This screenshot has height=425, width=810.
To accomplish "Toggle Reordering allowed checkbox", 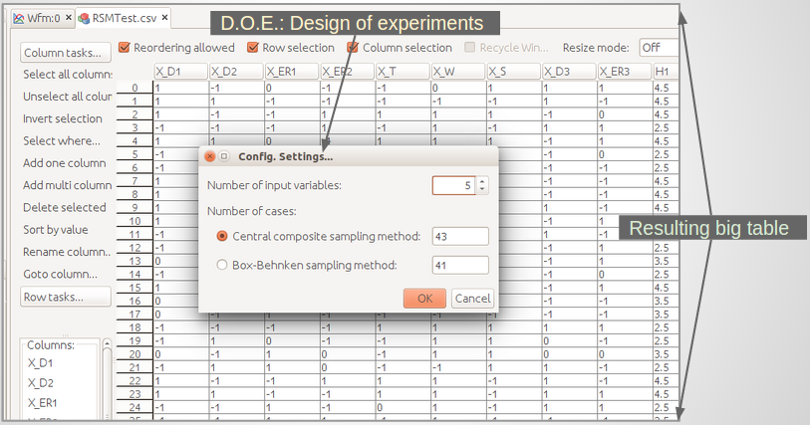I will coord(125,47).
